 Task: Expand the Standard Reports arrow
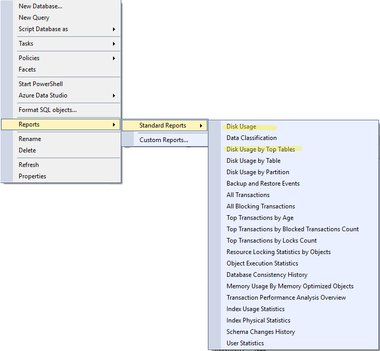point(201,126)
